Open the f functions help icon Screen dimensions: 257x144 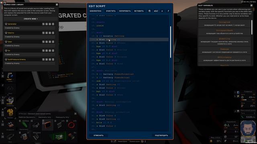click(168, 11)
